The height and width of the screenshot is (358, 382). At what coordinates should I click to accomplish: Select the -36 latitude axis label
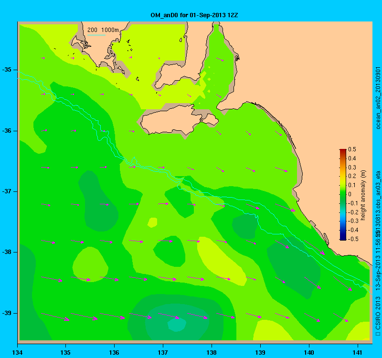[7, 131]
